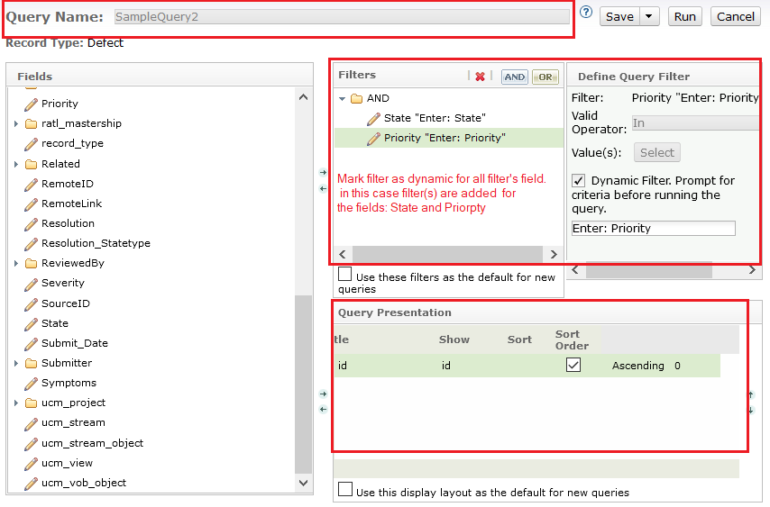
Task: Click the Severity field pencil icon
Action: click(31, 284)
